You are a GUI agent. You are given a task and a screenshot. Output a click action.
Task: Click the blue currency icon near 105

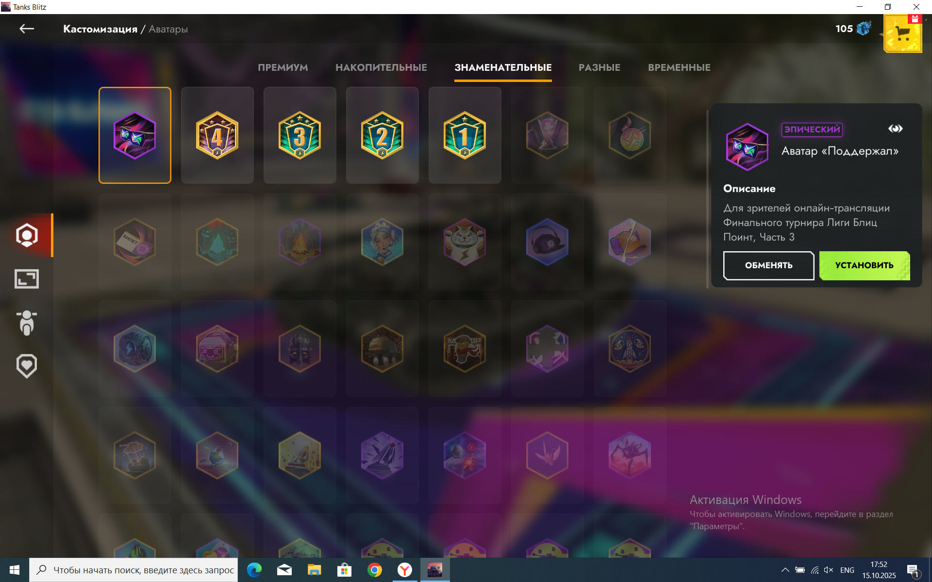(x=864, y=29)
